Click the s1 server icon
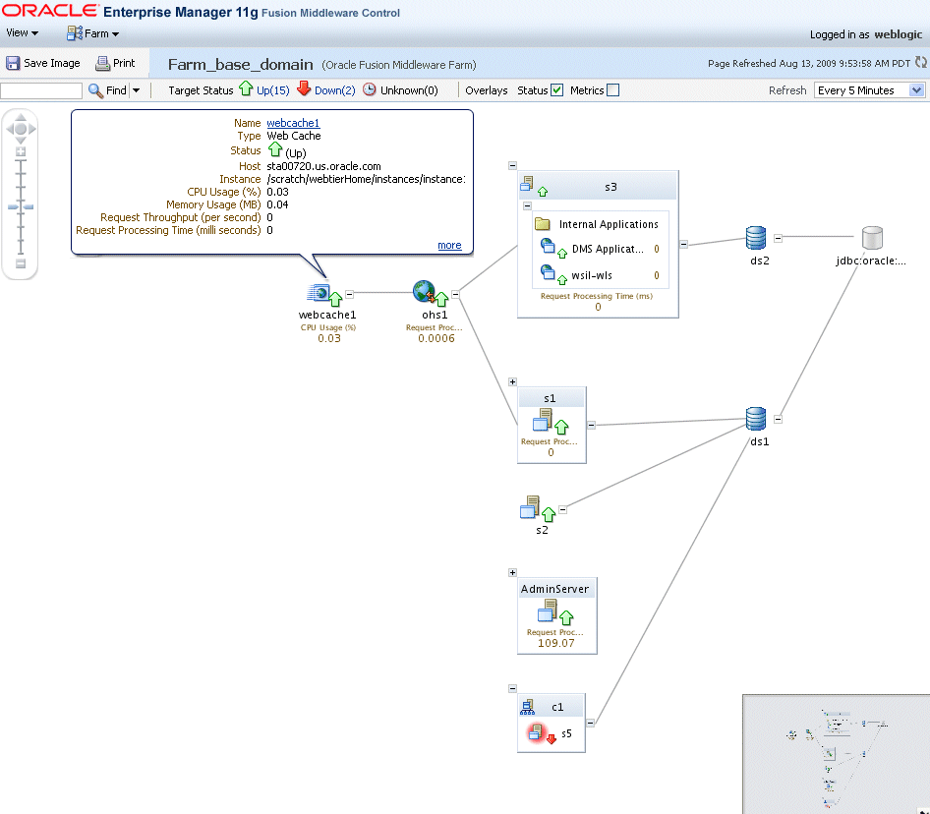 point(543,420)
